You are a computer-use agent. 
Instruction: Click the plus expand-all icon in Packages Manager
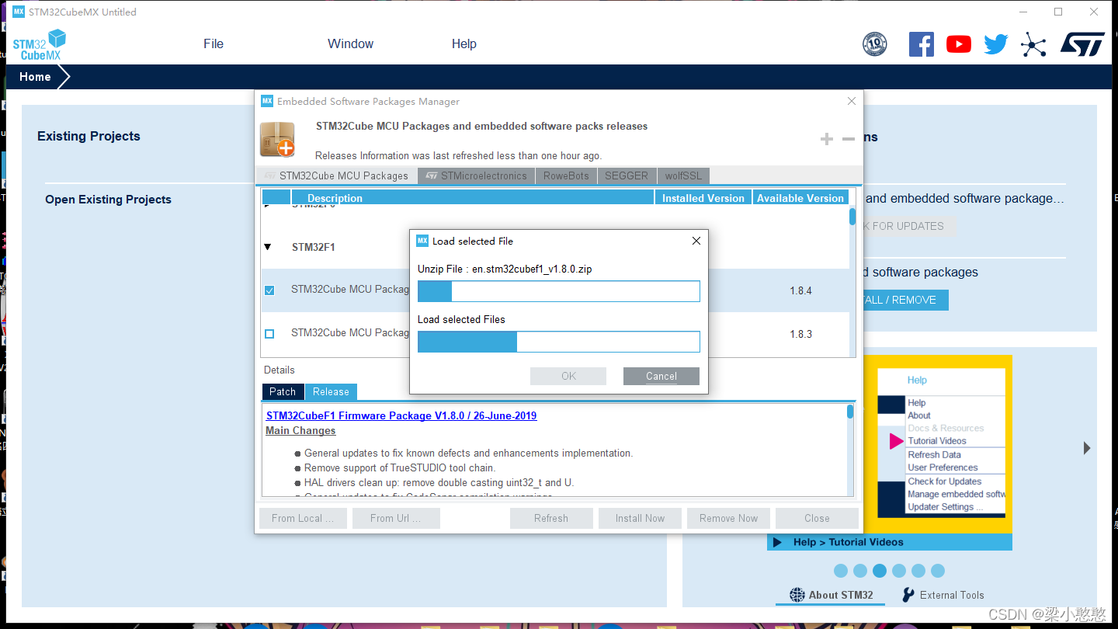pyautogui.click(x=827, y=139)
